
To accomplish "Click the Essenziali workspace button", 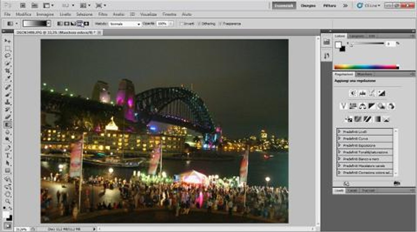I will click(284, 5).
